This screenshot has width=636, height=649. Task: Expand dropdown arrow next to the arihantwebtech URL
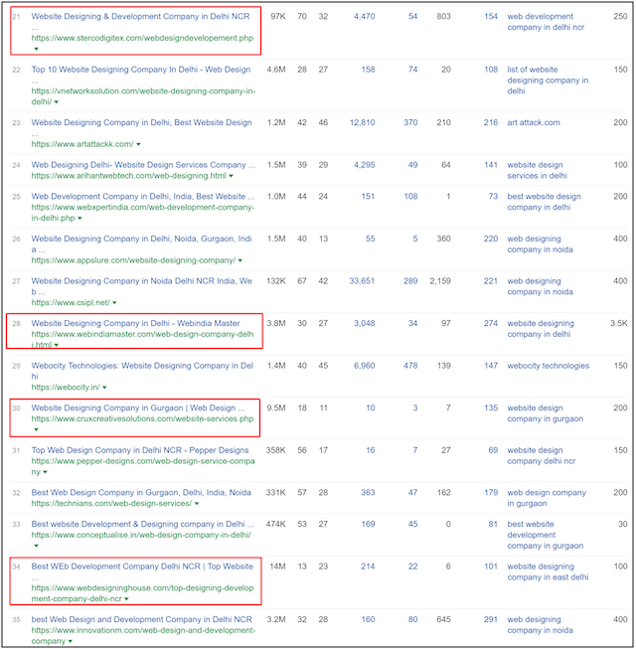[232, 176]
